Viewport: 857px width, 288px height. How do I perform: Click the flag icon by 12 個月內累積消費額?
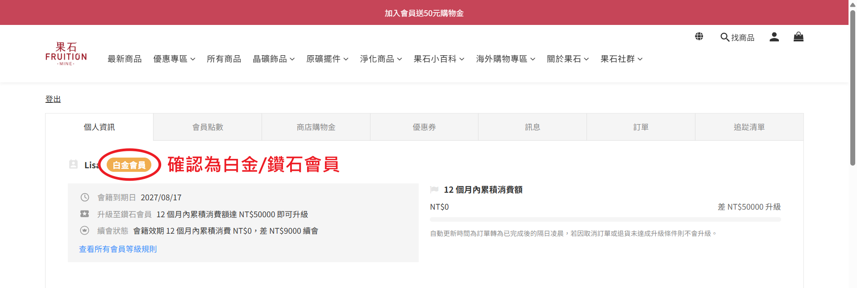434,190
